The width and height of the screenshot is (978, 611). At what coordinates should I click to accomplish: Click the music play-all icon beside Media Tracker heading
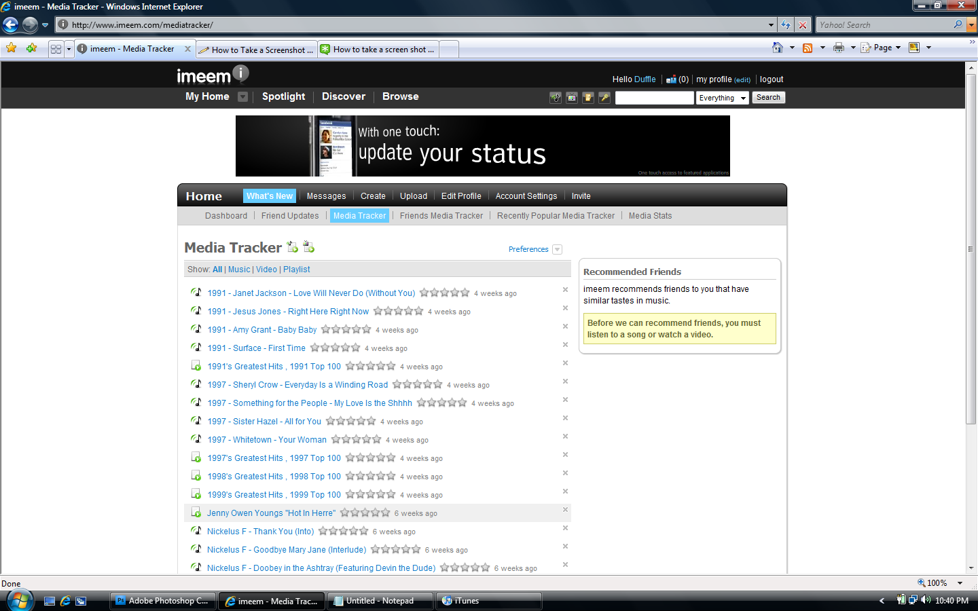[292, 246]
